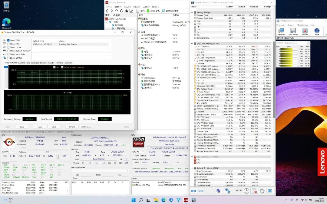Open File Explorer from the taskbar

[156, 200]
